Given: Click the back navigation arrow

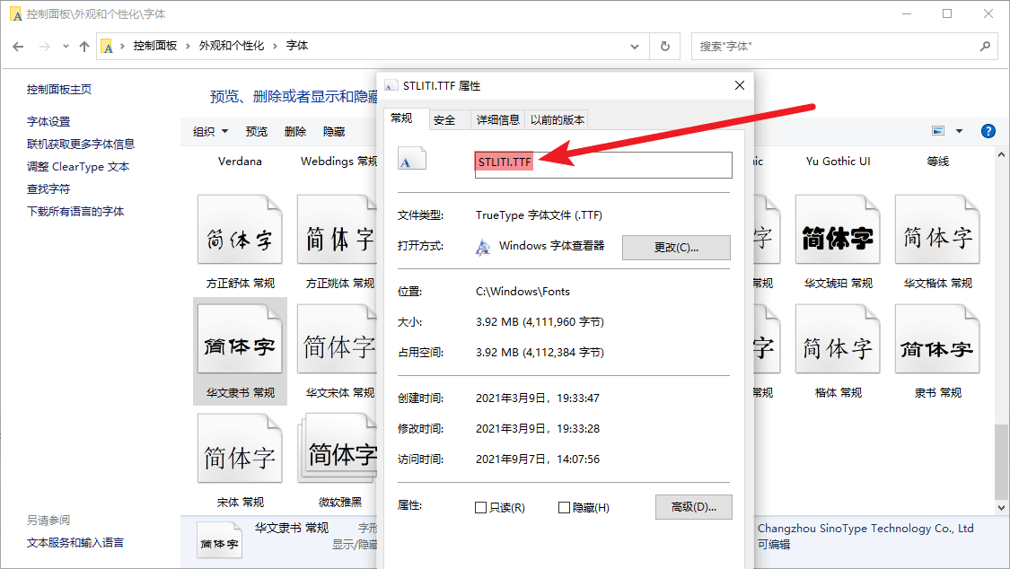Looking at the screenshot, I should coord(18,46).
